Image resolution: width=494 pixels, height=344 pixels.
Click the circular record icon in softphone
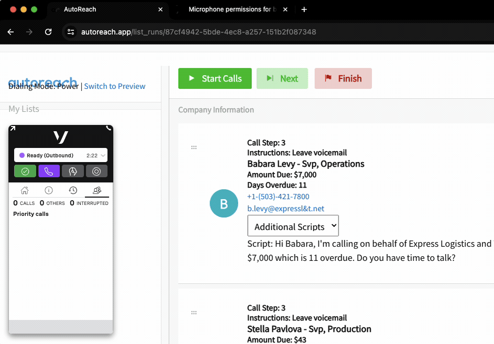(96, 171)
